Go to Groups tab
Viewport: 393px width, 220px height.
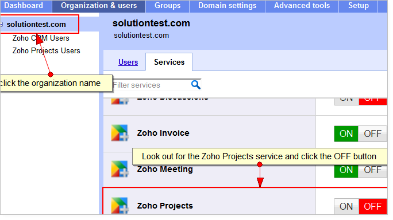167,6
